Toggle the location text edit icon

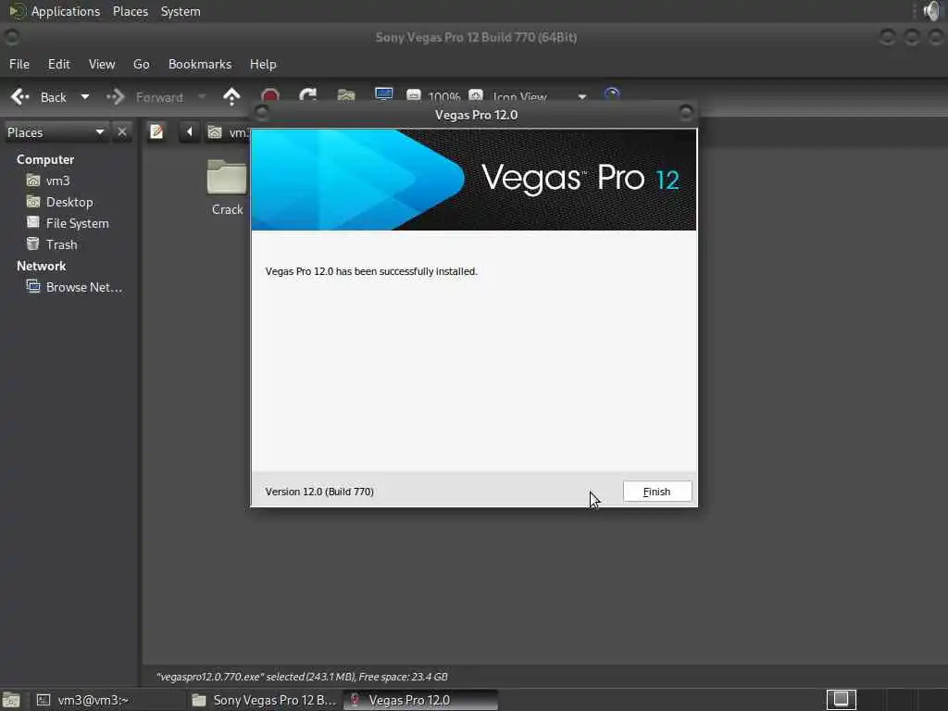click(x=156, y=131)
